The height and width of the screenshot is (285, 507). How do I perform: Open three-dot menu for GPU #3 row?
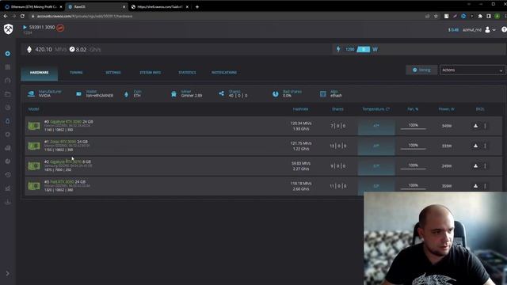(485, 186)
